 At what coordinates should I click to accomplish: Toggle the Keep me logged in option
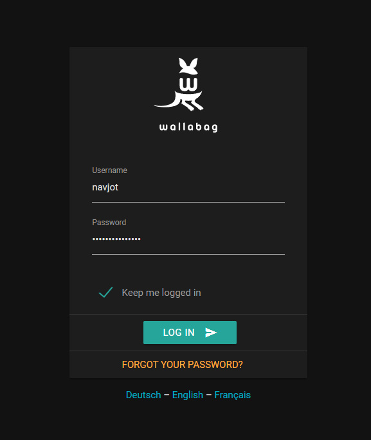[105, 293]
